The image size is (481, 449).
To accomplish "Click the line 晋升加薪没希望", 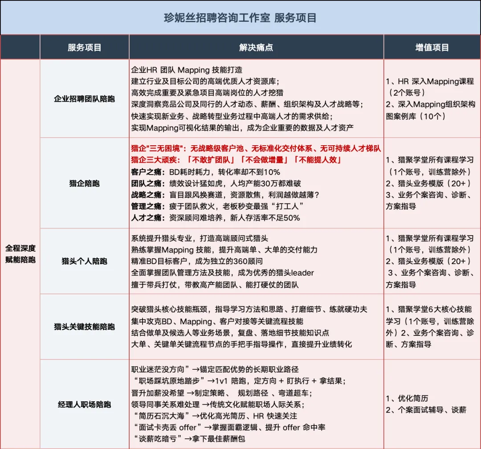I will click(221, 393).
